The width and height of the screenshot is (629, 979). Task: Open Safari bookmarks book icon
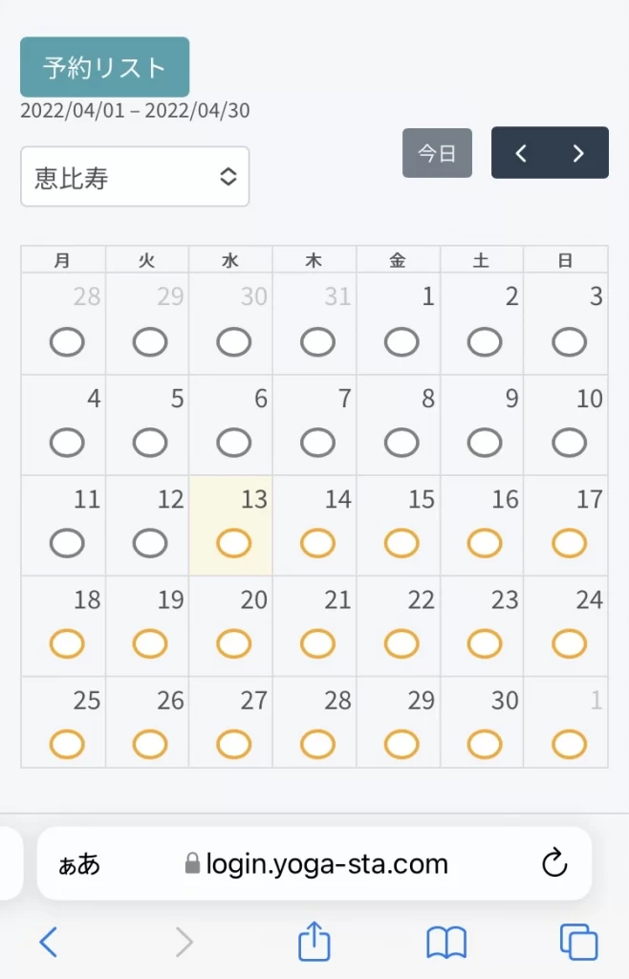[446, 942]
